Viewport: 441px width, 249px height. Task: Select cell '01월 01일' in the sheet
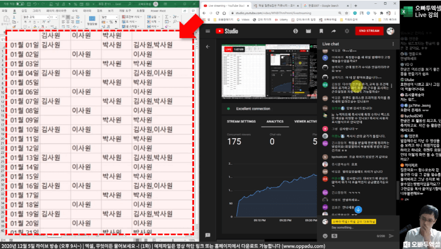pyautogui.click(x=24, y=45)
